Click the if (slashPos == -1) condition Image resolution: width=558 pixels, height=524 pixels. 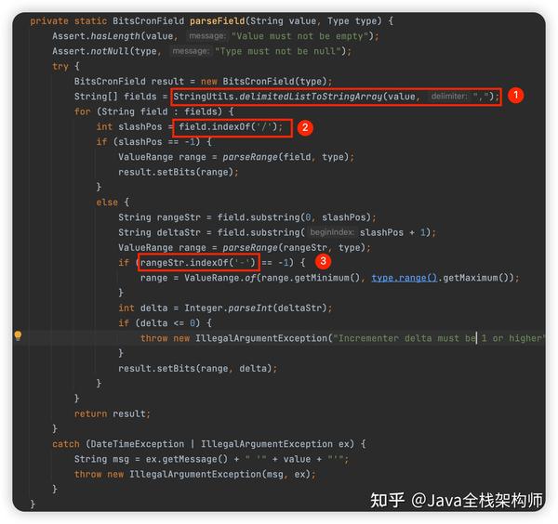tap(156, 142)
